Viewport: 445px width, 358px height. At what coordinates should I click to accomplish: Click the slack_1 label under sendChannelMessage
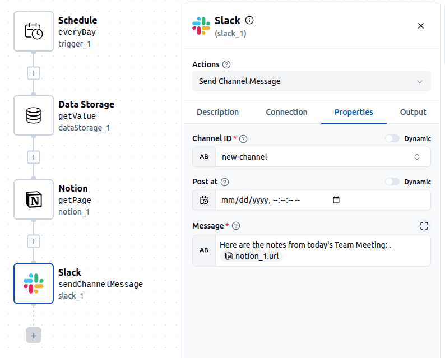click(71, 296)
